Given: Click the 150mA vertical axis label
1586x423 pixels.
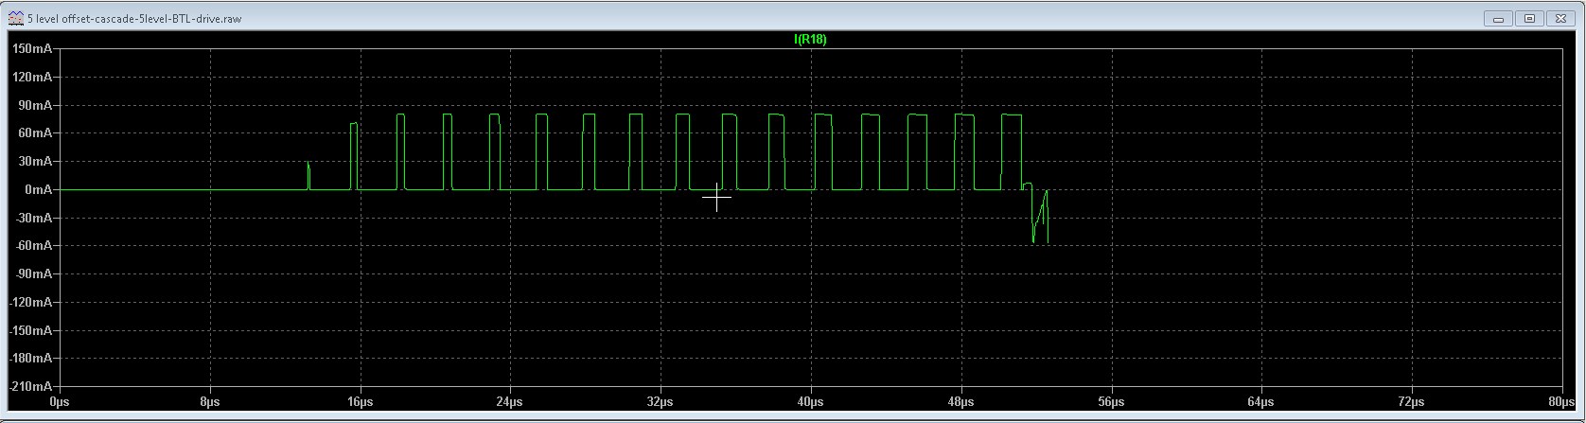Looking at the screenshot, I should point(32,48).
